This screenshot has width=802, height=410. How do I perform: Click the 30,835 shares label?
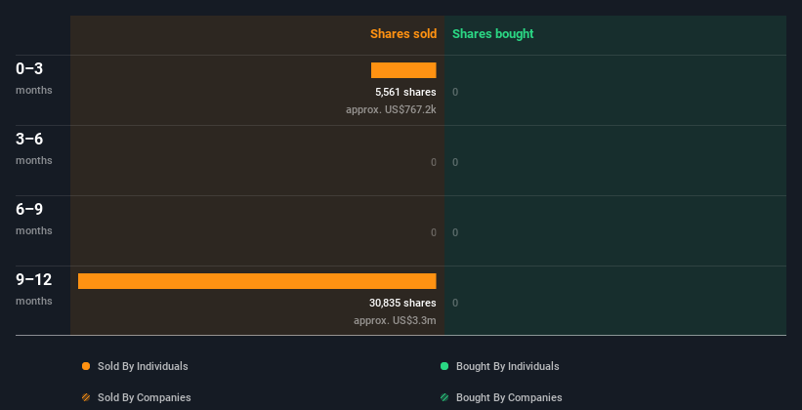402,303
